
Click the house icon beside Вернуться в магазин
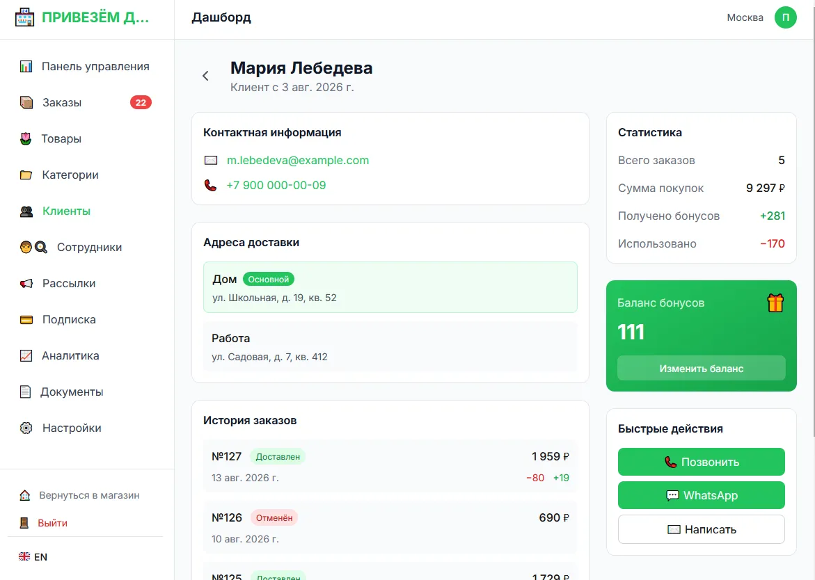click(x=24, y=495)
